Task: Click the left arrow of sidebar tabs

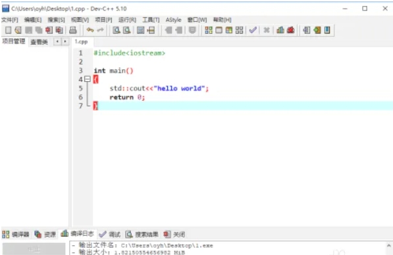Action: pos(57,42)
